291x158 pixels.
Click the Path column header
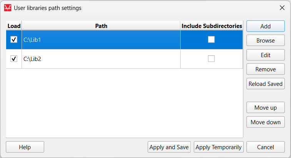pos(101,26)
